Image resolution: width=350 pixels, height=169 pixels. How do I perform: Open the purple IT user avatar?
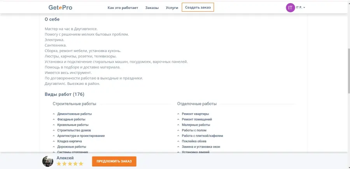[290, 8]
